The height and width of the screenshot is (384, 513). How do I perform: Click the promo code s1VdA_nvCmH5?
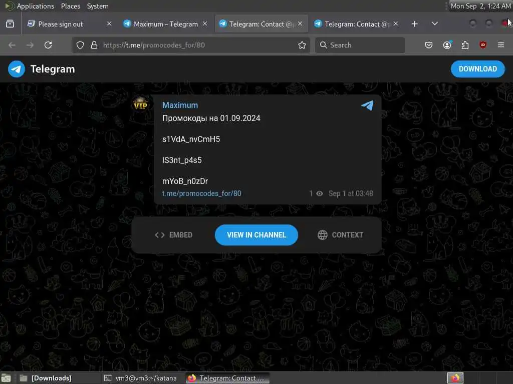[191, 139]
